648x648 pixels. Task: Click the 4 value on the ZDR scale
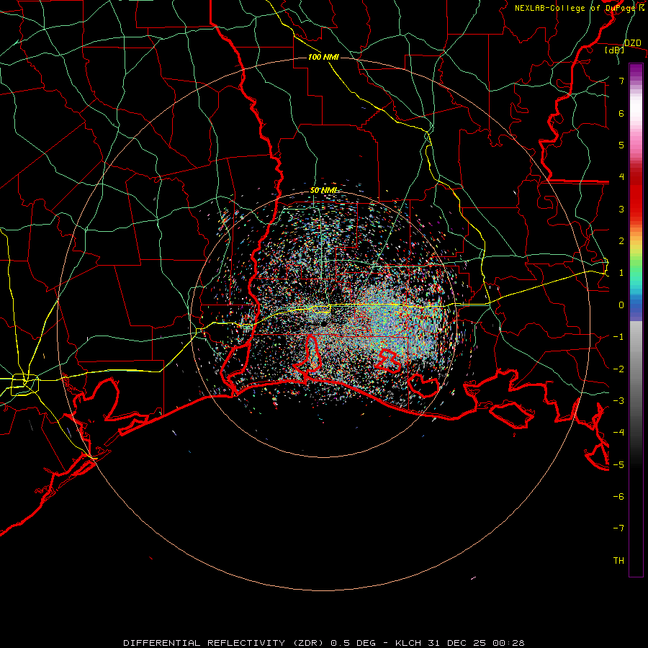621,177
